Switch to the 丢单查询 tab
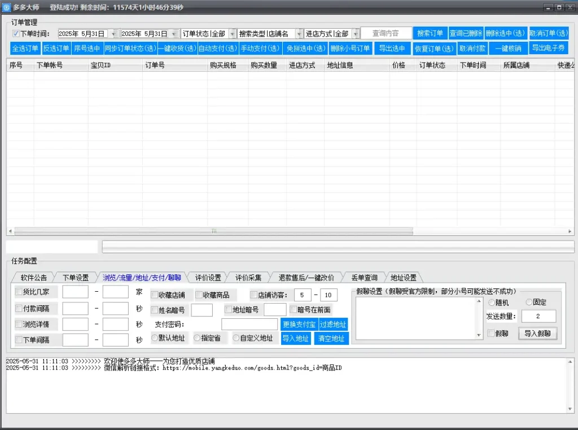 pos(364,278)
